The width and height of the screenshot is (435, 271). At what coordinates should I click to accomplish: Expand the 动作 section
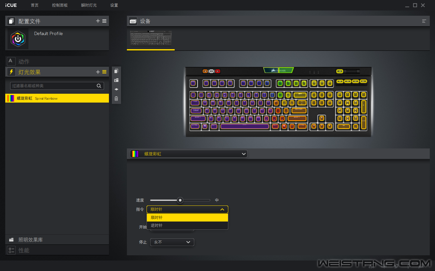point(24,61)
